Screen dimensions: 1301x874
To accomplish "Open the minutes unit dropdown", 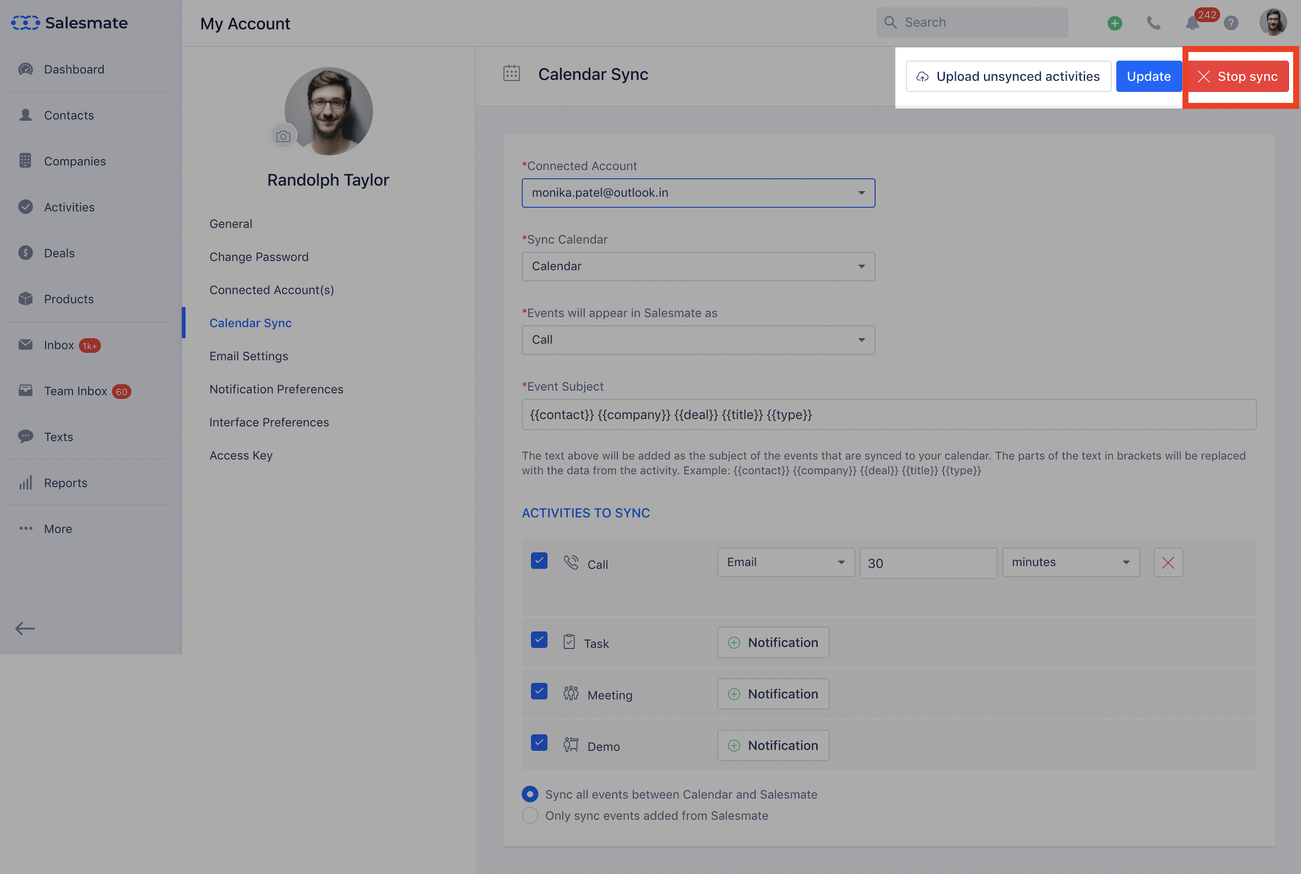I will coord(1071,562).
